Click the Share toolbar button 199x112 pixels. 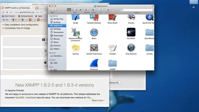pos(101,10)
